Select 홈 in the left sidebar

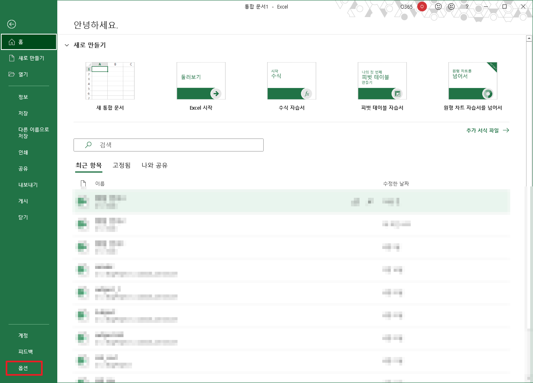click(28, 42)
